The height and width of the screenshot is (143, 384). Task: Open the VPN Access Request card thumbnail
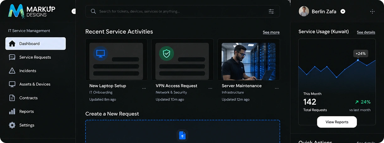[x=182, y=60]
